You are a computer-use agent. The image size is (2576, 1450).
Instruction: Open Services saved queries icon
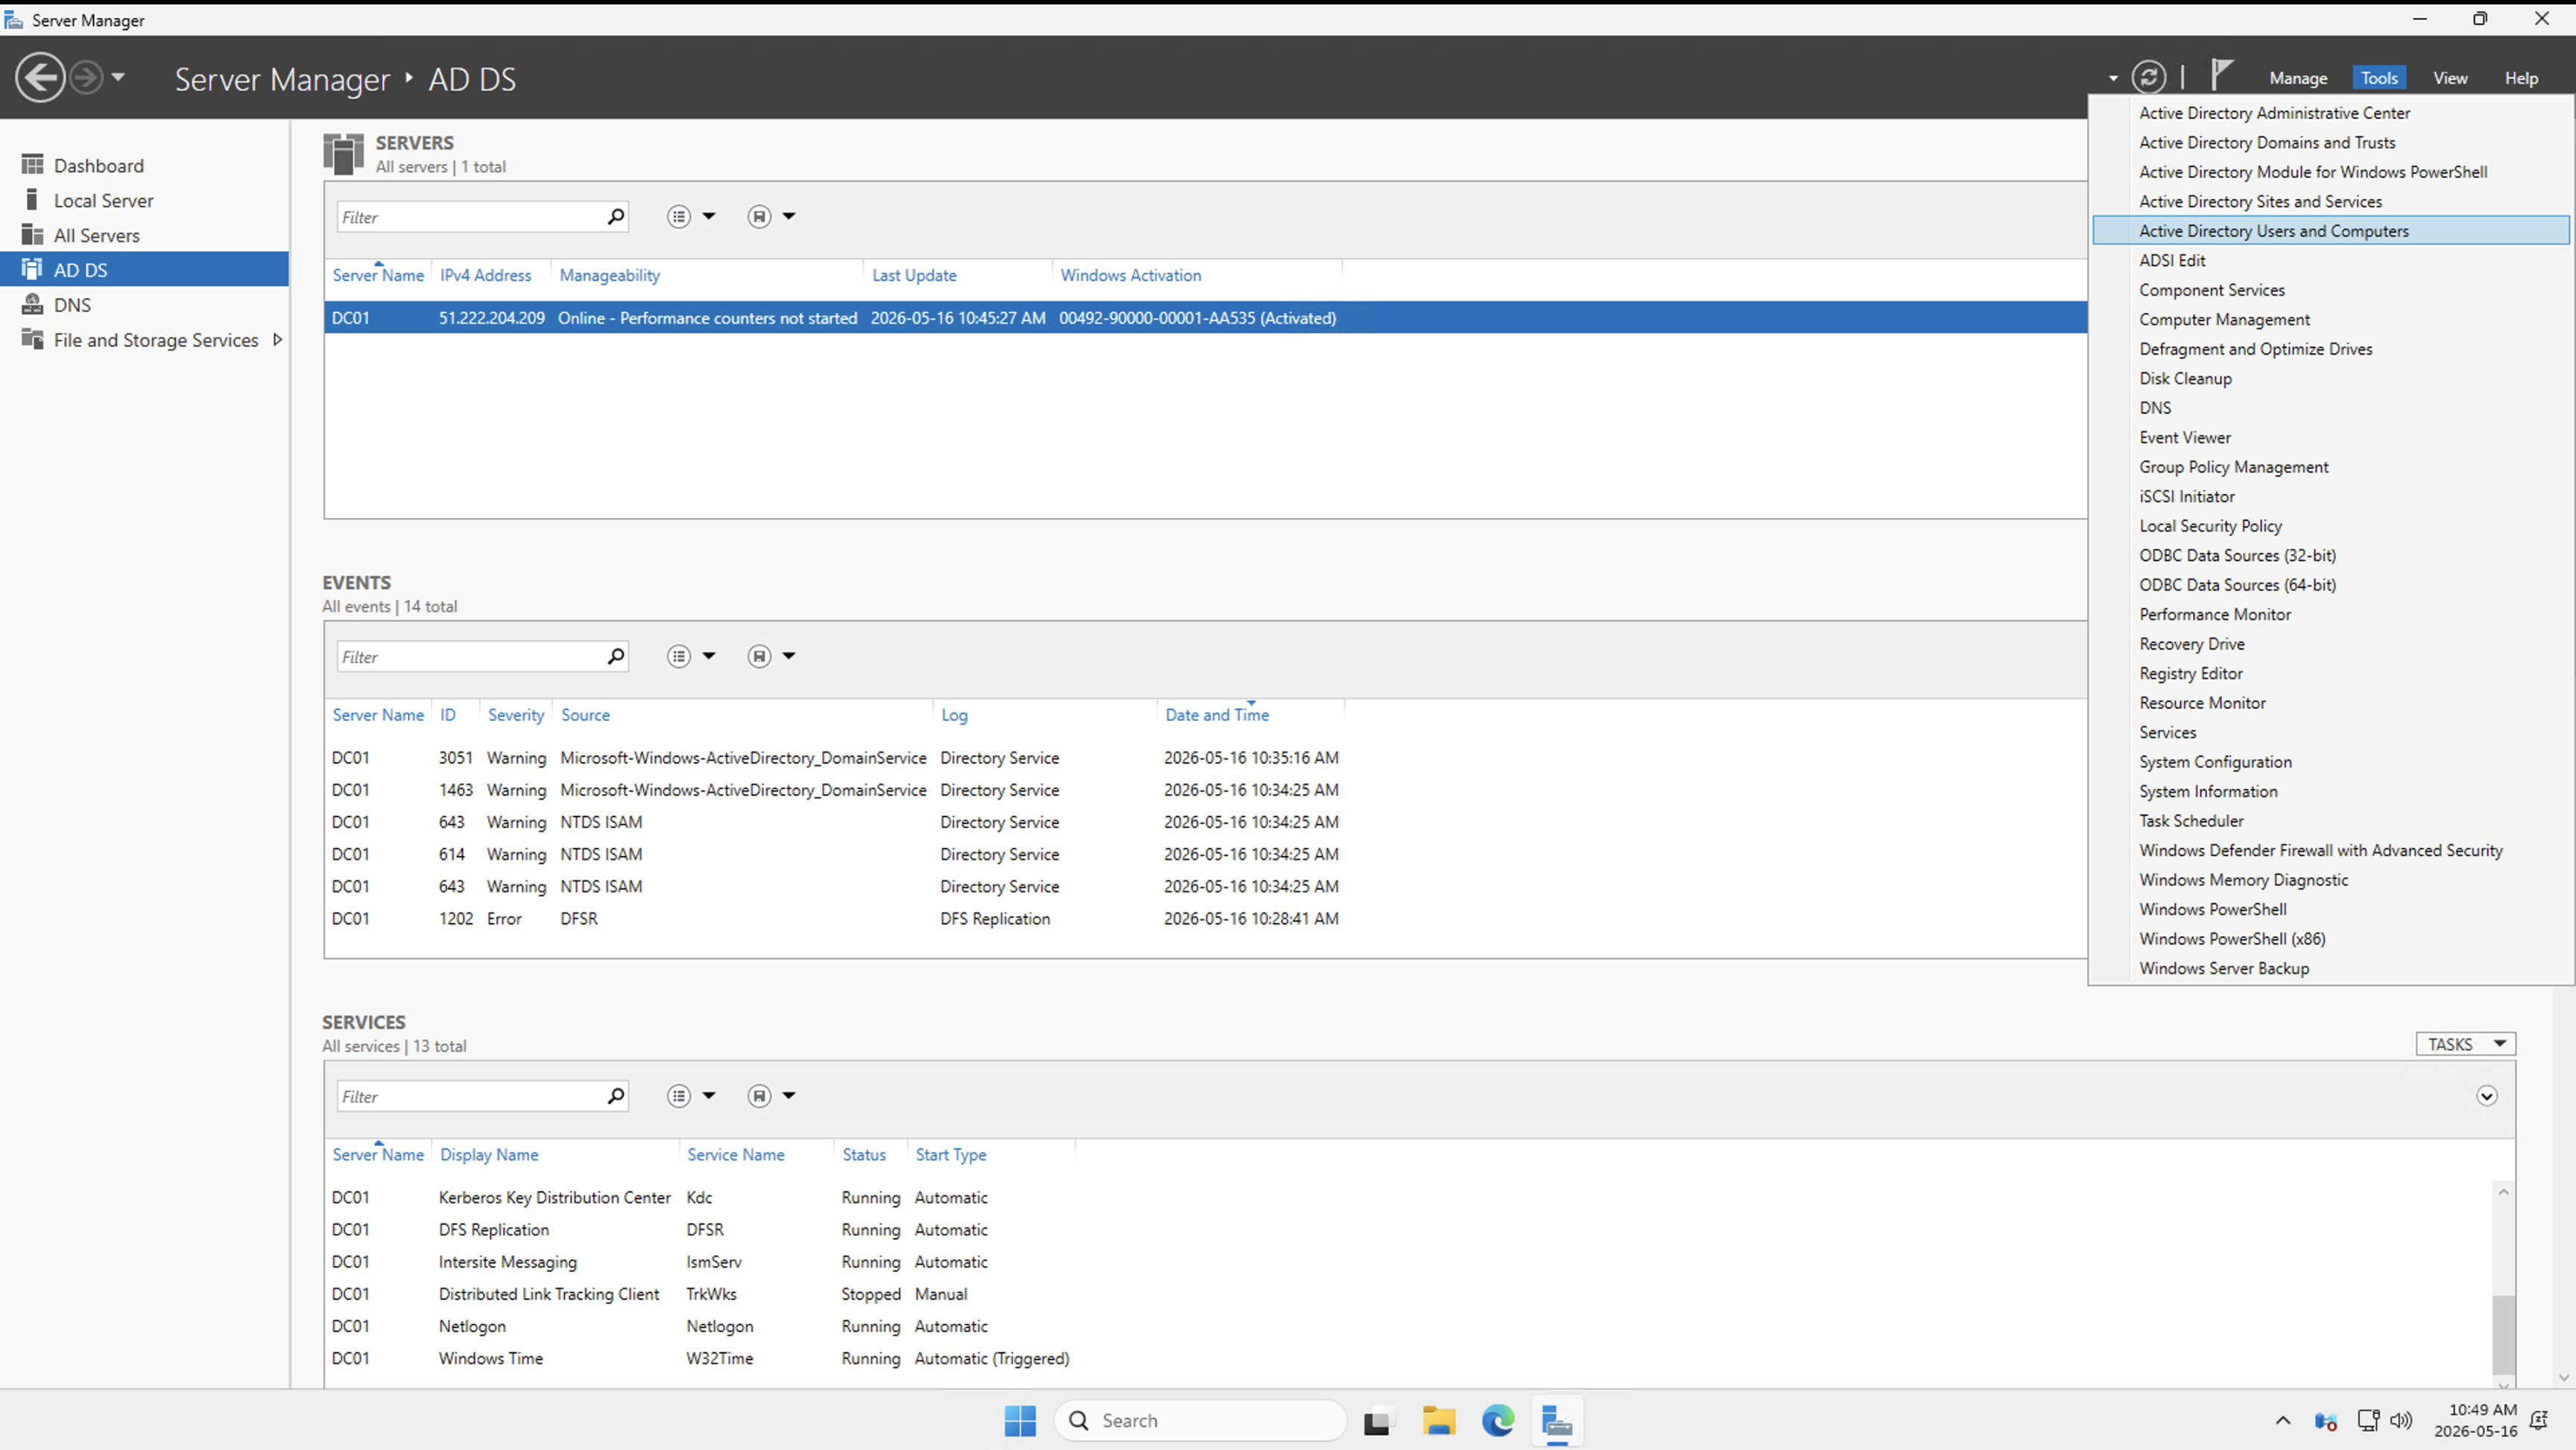pos(759,1096)
